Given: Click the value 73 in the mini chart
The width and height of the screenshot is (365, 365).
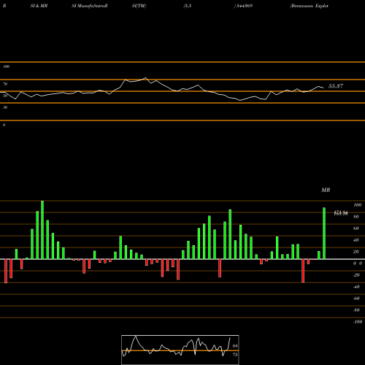Looking at the screenshot, I should tap(235, 355).
